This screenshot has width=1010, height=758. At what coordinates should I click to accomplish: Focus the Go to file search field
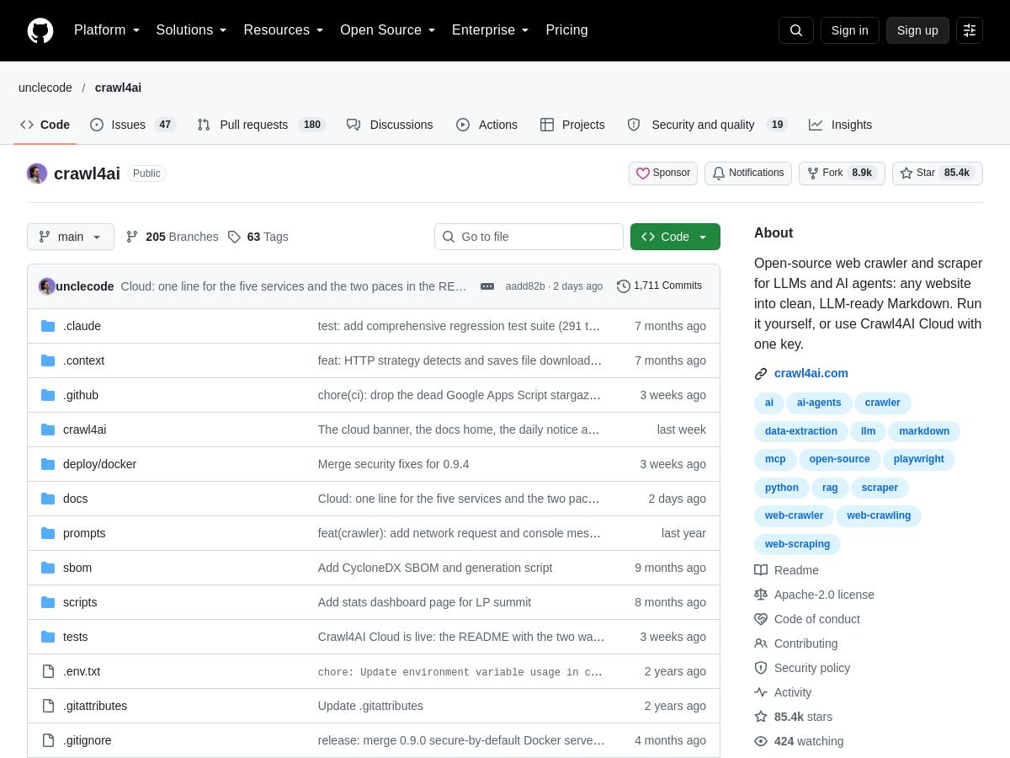tap(529, 237)
